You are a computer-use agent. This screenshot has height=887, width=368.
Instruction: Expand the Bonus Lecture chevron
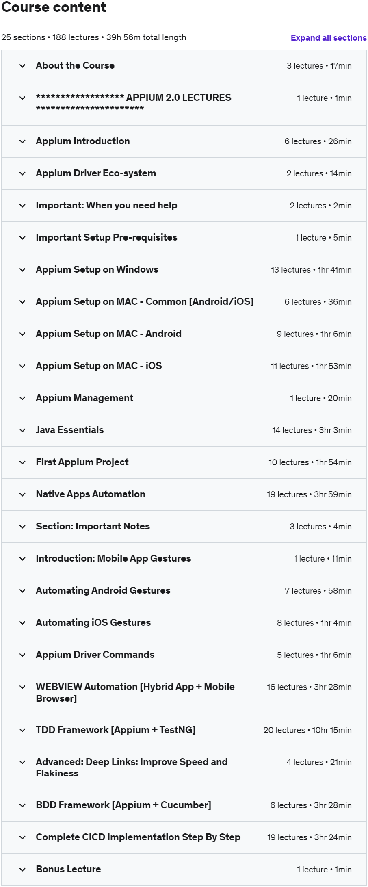(23, 870)
